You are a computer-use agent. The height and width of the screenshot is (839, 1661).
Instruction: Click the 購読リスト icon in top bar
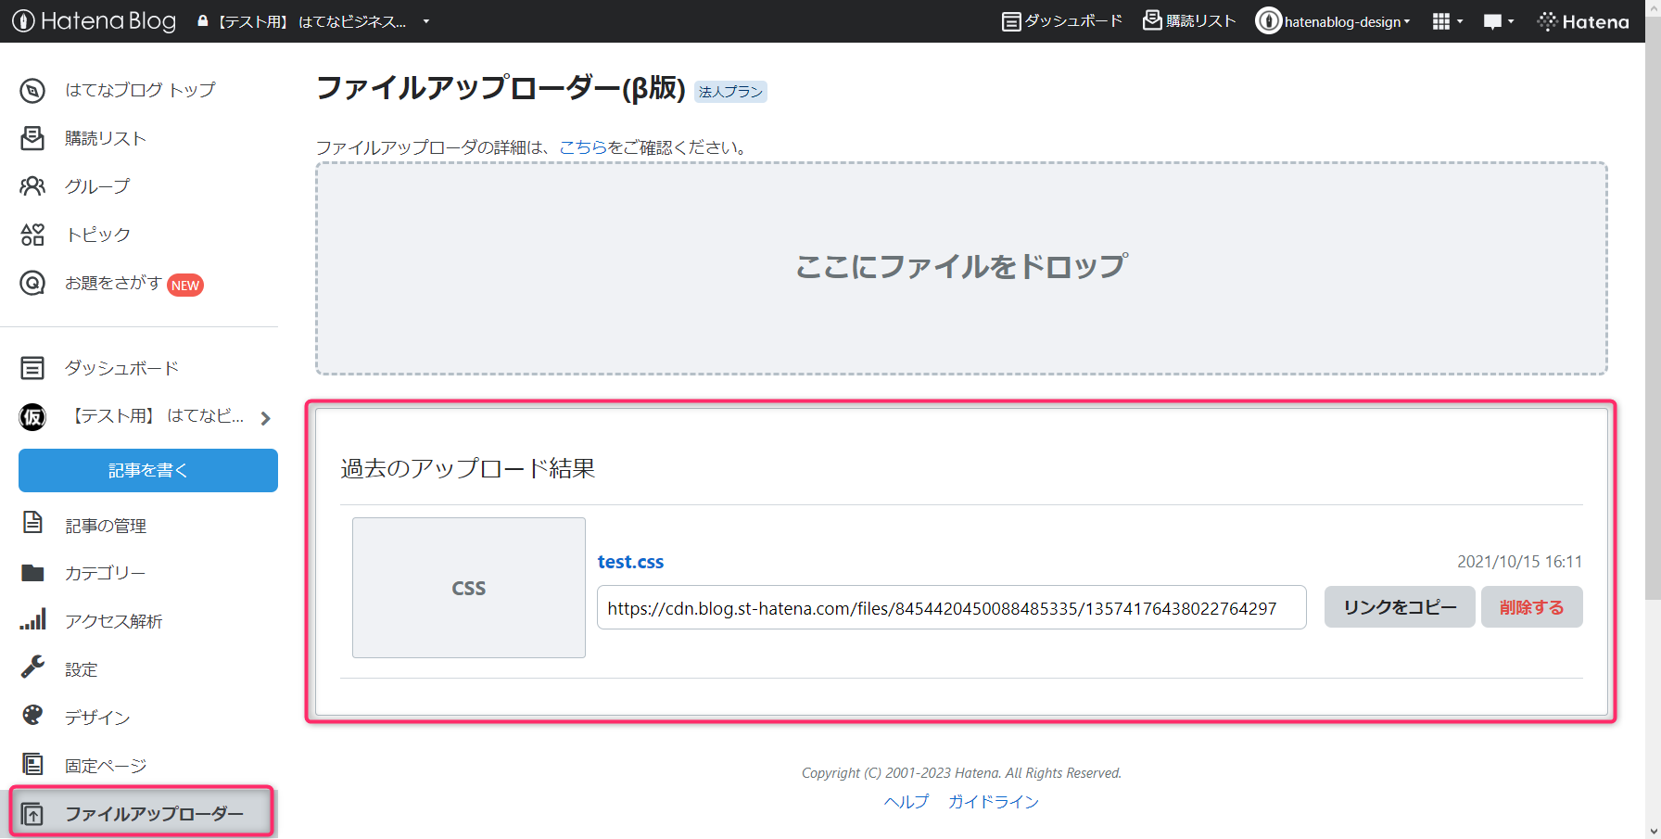[x=1152, y=20]
